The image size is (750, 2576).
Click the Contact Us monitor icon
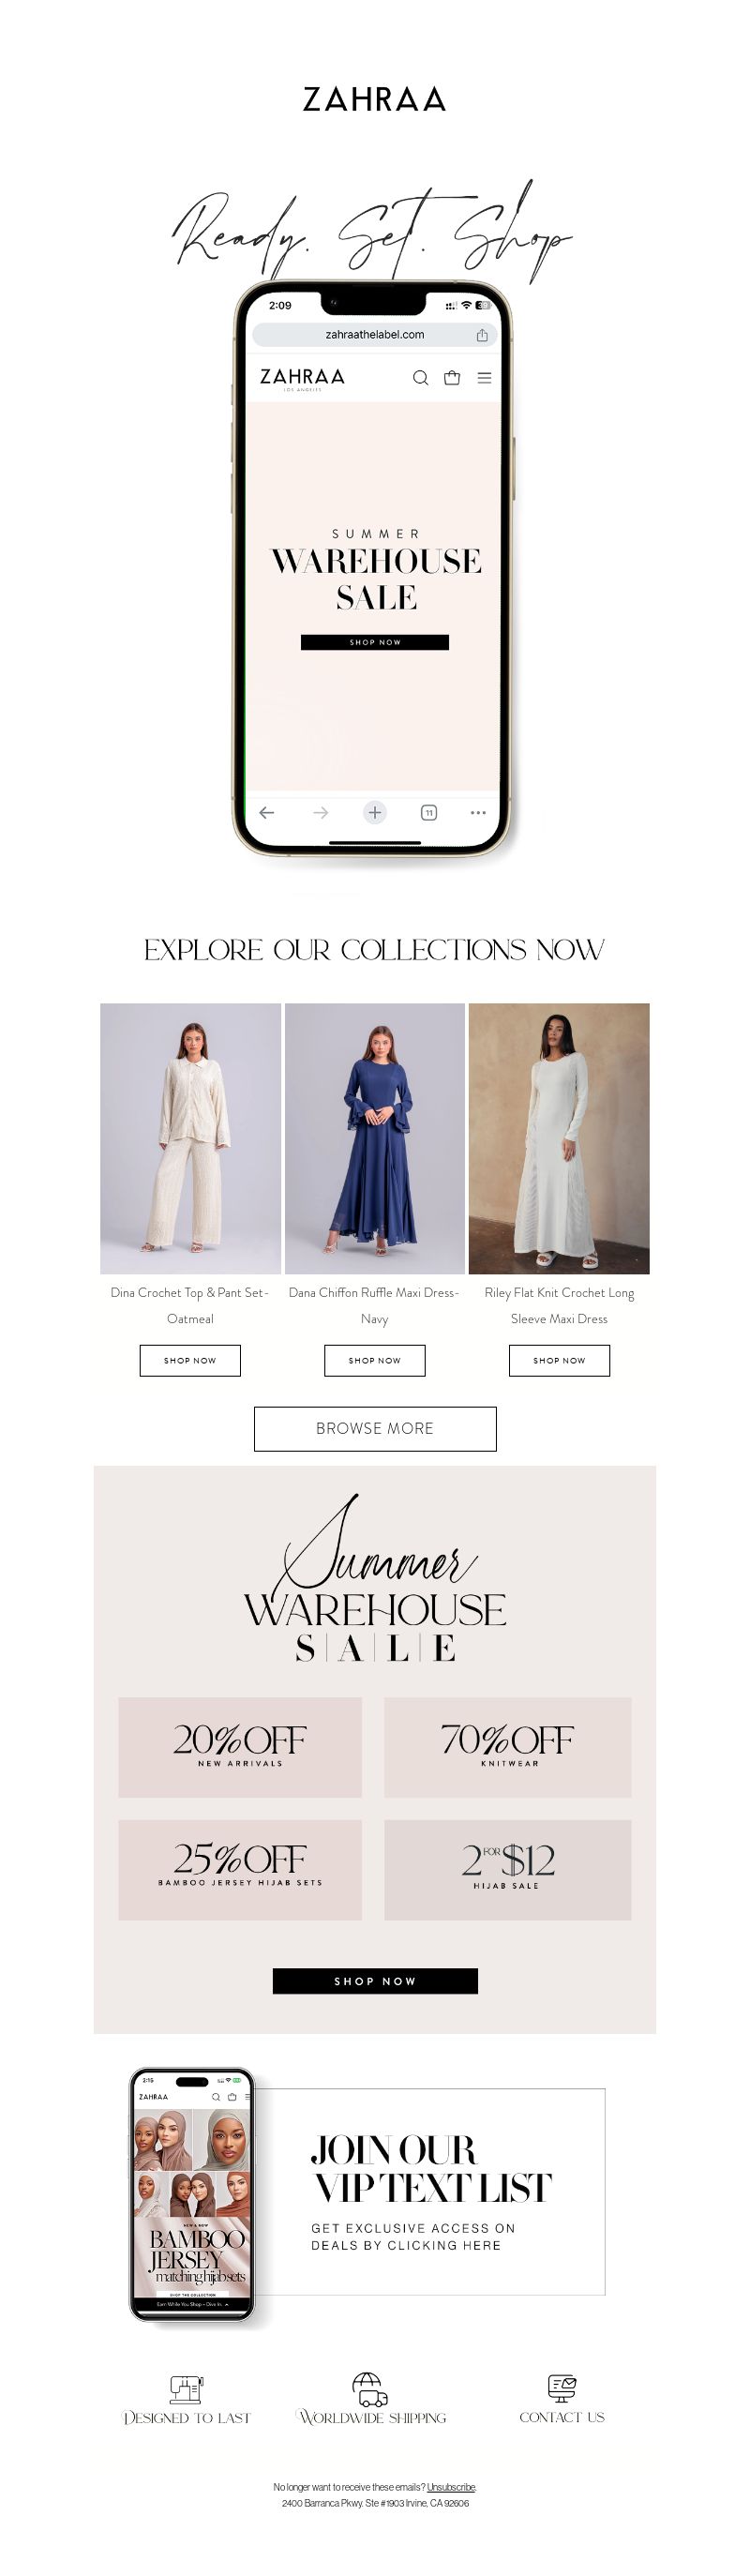[x=562, y=2388]
